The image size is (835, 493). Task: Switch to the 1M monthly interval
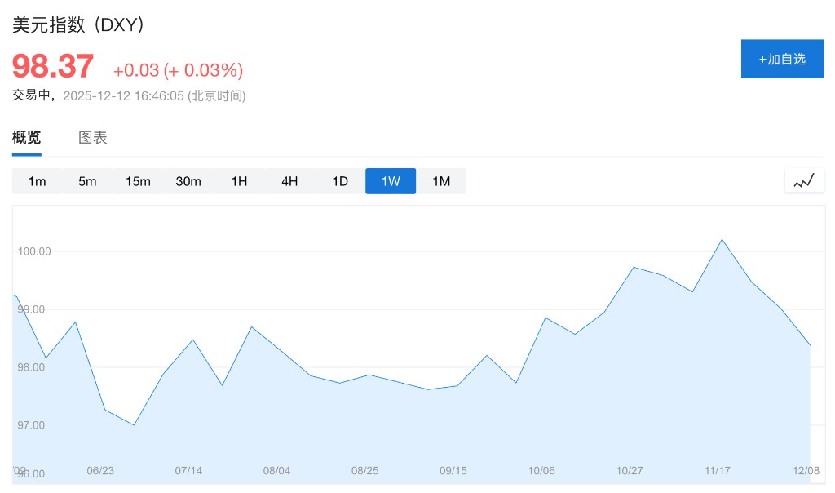pyautogui.click(x=441, y=181)
